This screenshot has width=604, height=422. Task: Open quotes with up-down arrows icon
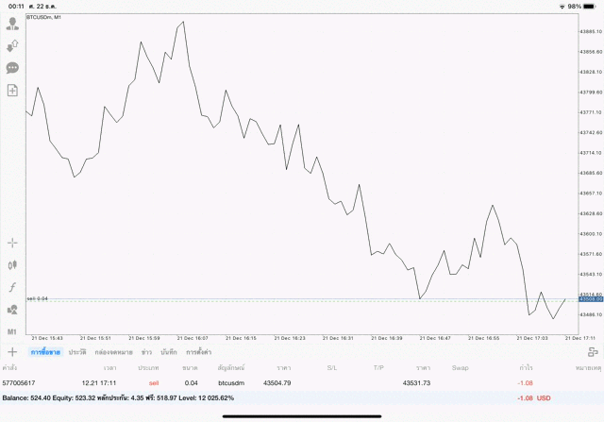click(x=12, y=45)
